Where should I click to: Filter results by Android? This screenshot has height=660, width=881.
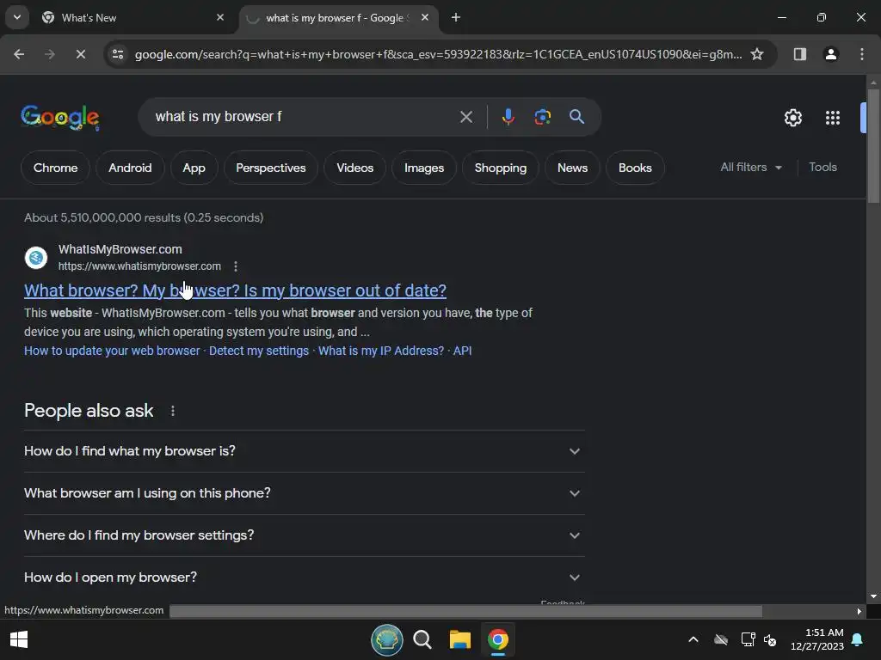point(130,168)
